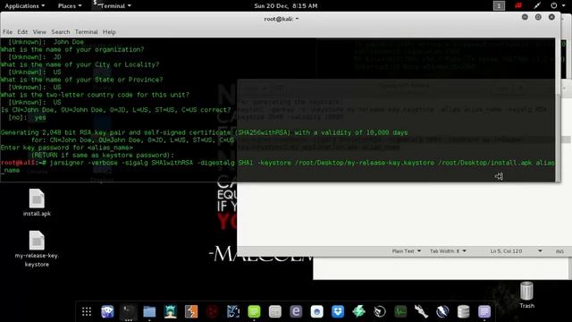Click the 'Generating 2,048 bit RSA key pair' line

click(x=205, y=132)
